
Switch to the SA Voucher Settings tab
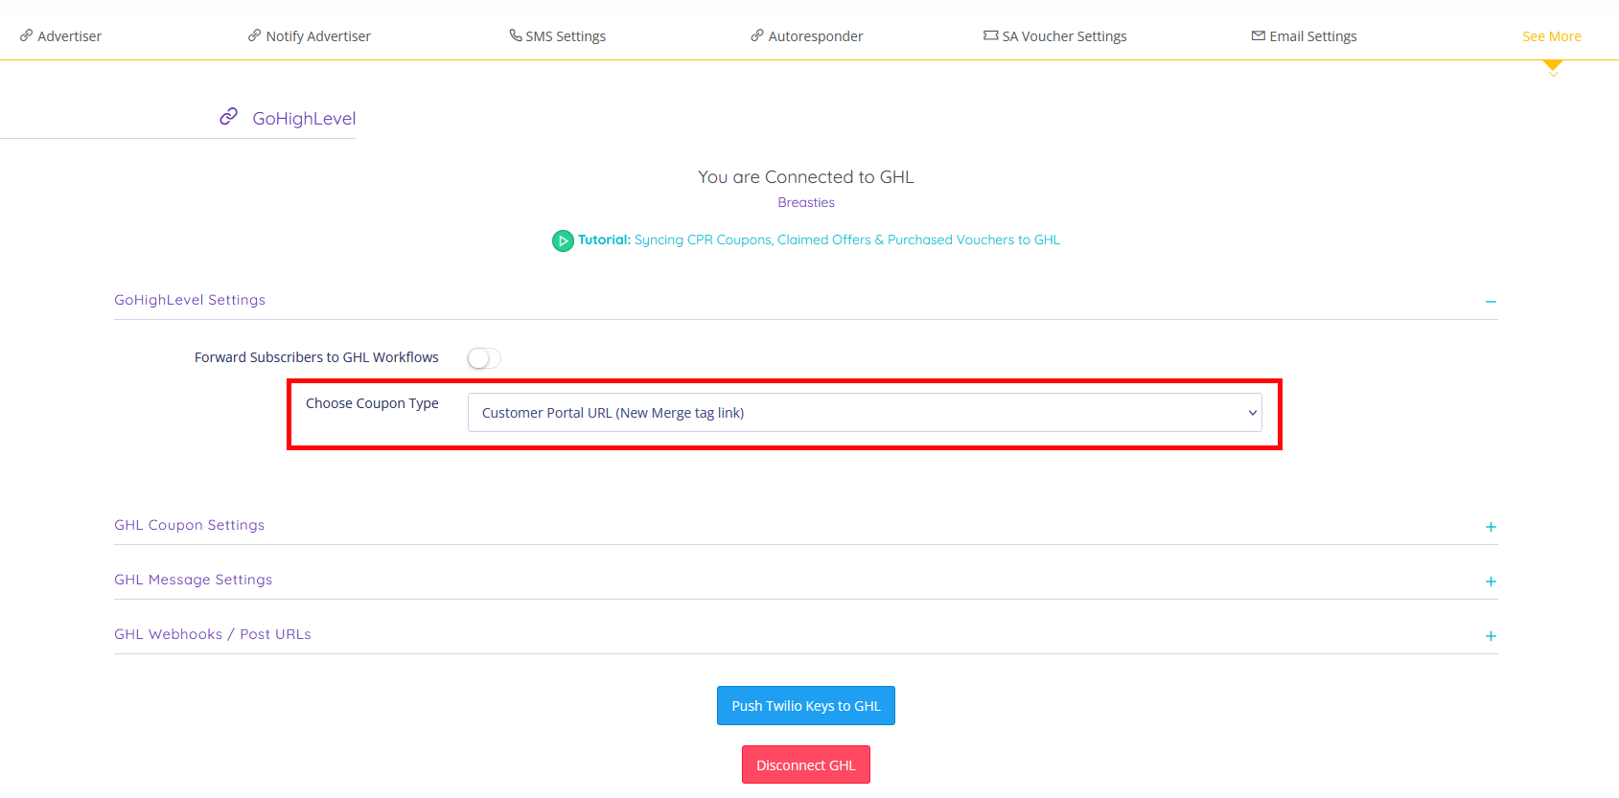1064,36
